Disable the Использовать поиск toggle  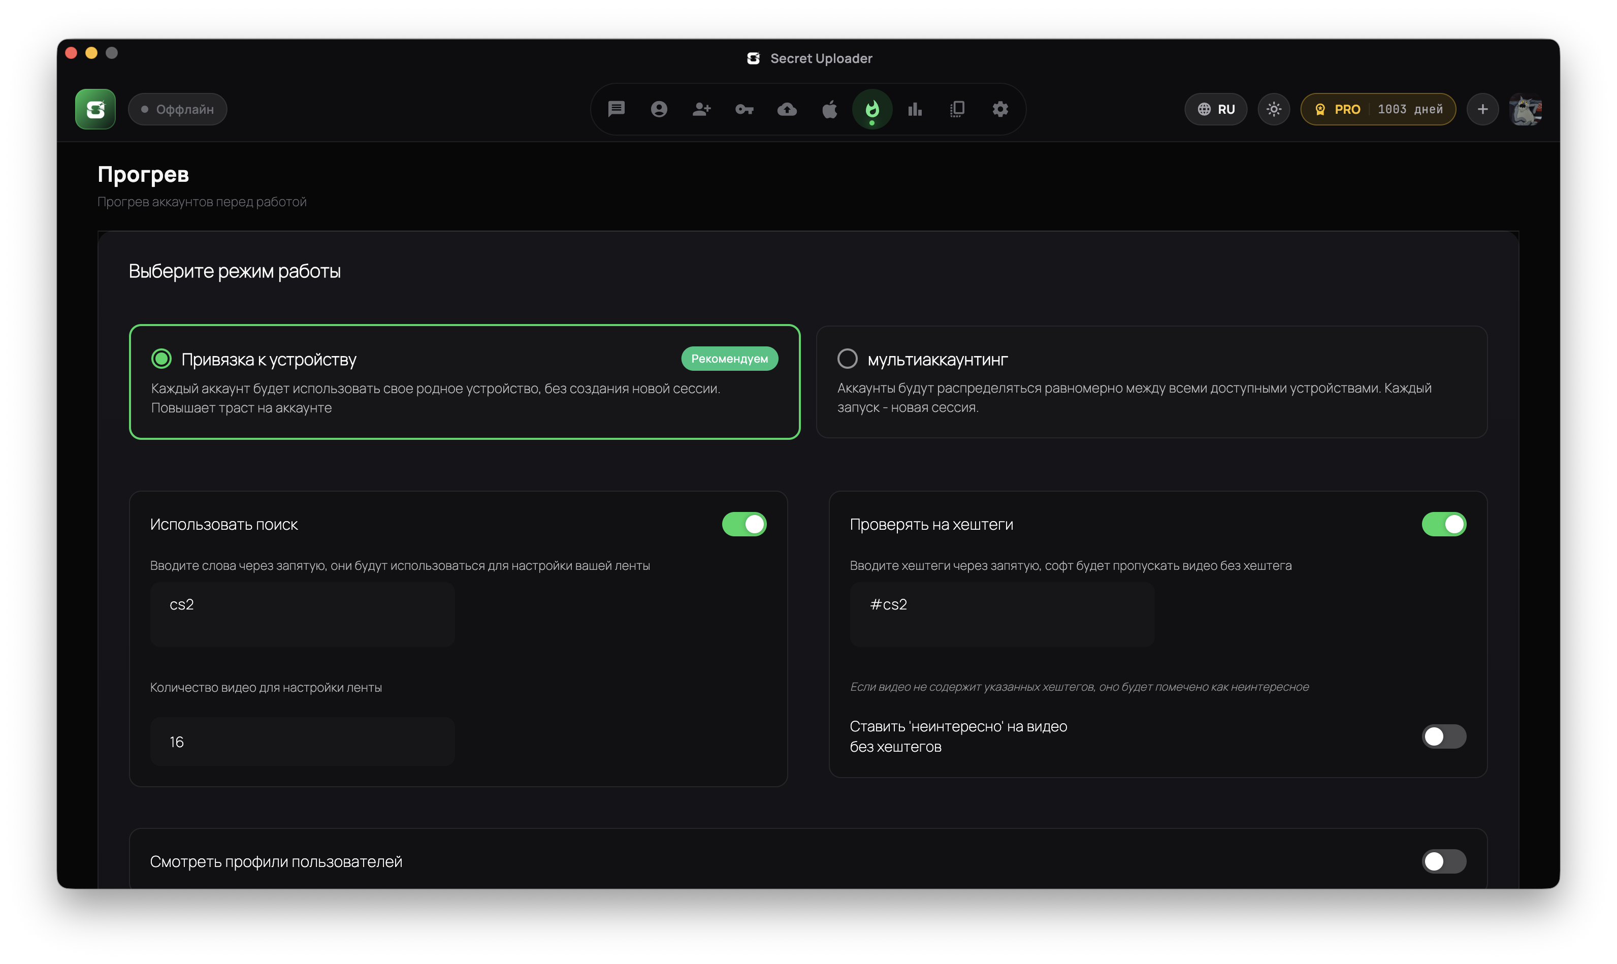pyautogui.click(x=744, y=524)
